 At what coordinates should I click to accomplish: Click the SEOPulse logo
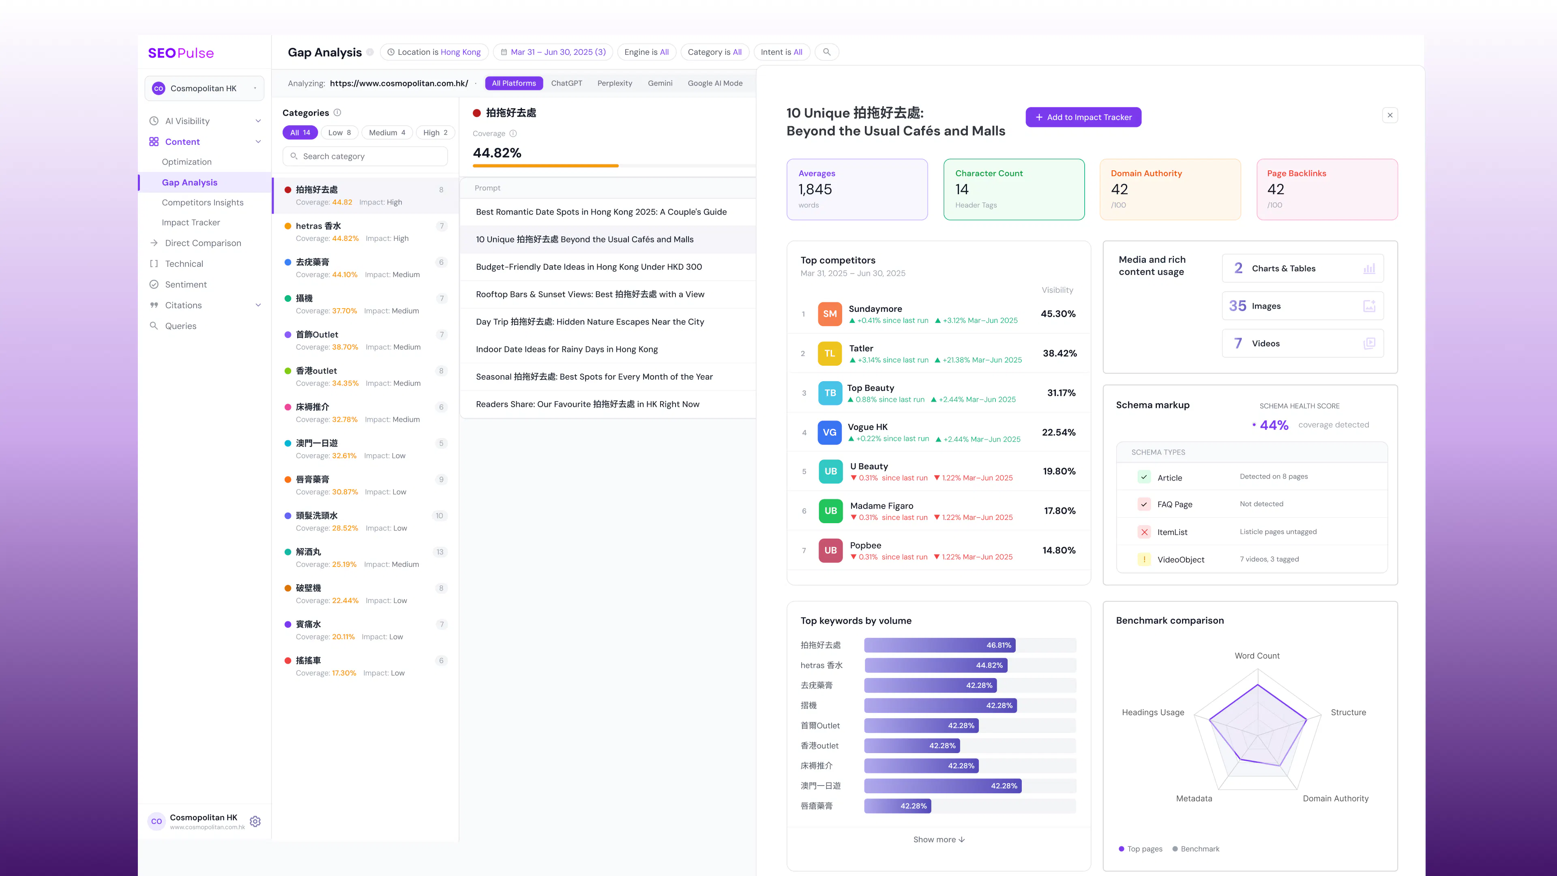pos(181,53)
